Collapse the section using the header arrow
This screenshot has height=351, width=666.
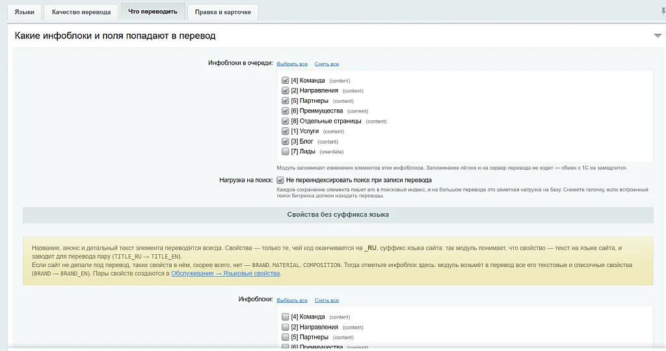pyautogui.click(x=658, y=36)
